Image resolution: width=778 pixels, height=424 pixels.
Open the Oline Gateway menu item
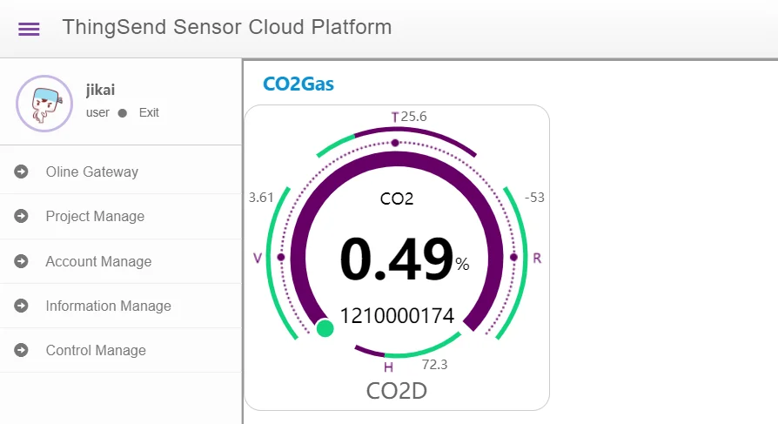(x=92, y=172)
